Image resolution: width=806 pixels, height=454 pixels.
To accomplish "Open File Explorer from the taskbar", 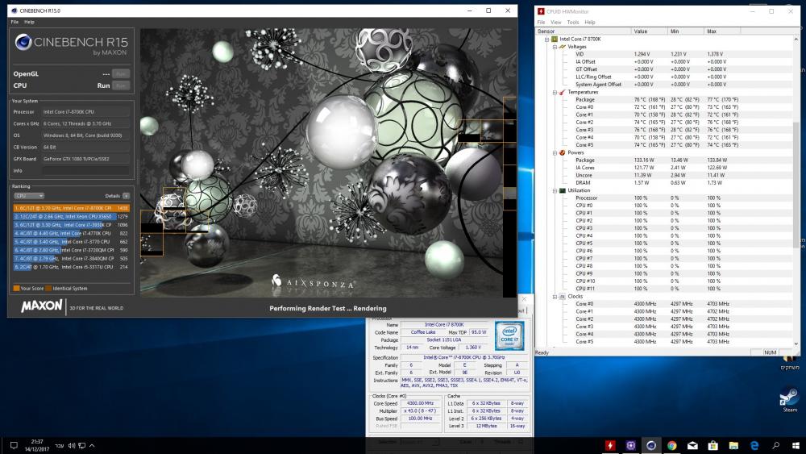I will [733, 445].
